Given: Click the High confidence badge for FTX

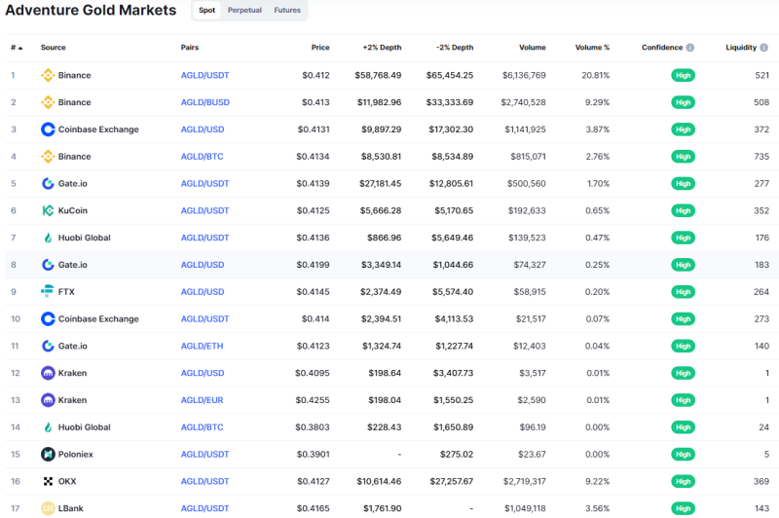Looking at the screenshot, I should [683, 291].
